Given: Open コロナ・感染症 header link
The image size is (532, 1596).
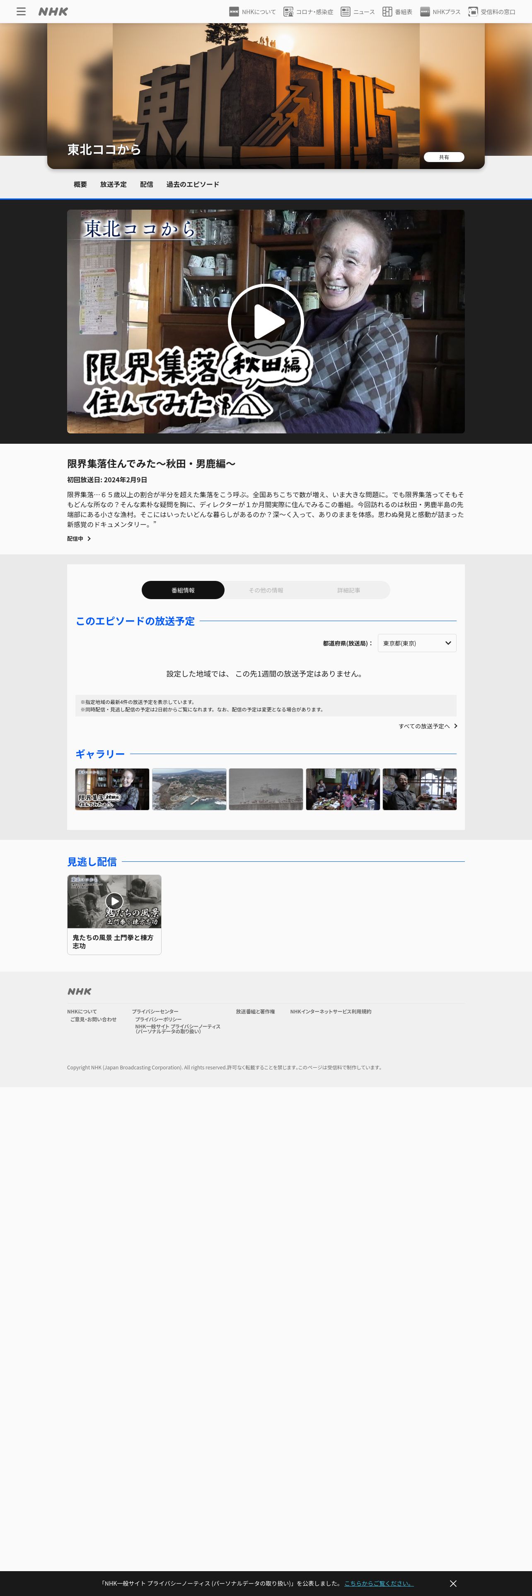Looking at the screenshot, I should 308,12.
